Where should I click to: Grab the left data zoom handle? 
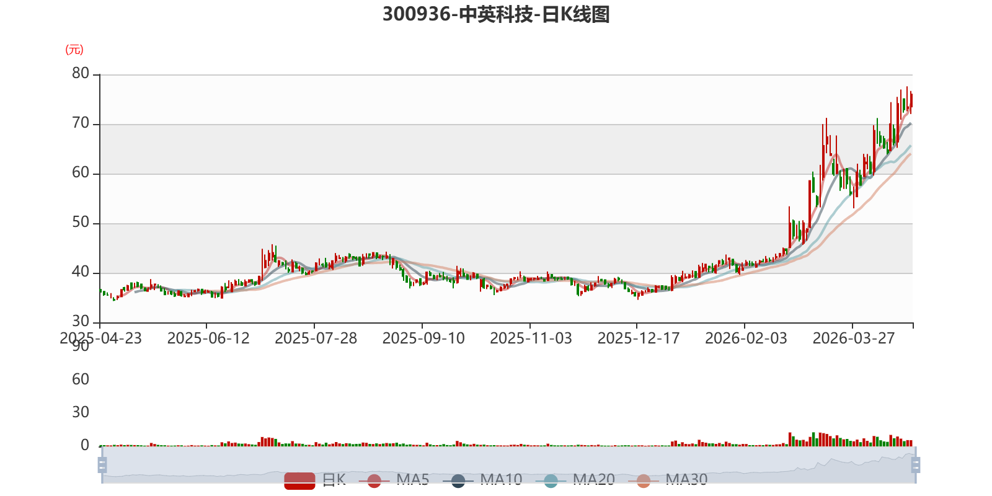coord(102,464)
